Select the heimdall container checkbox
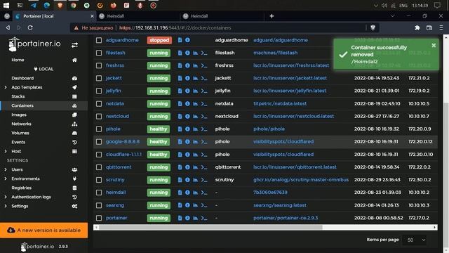 click(99, 193)
